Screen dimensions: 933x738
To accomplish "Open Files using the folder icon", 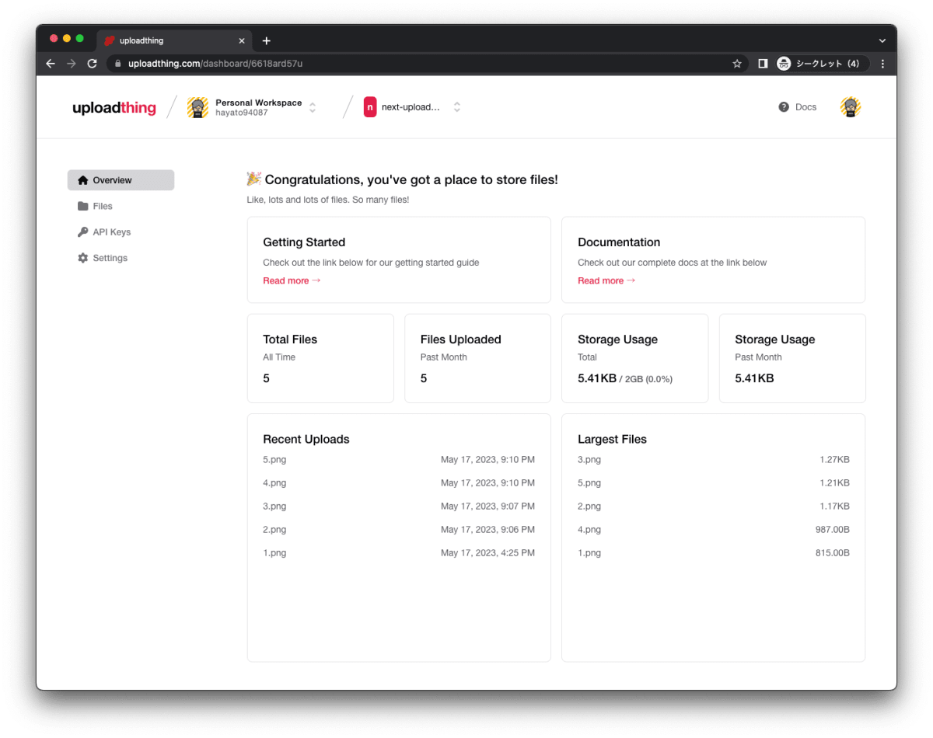I will point(82,206).
